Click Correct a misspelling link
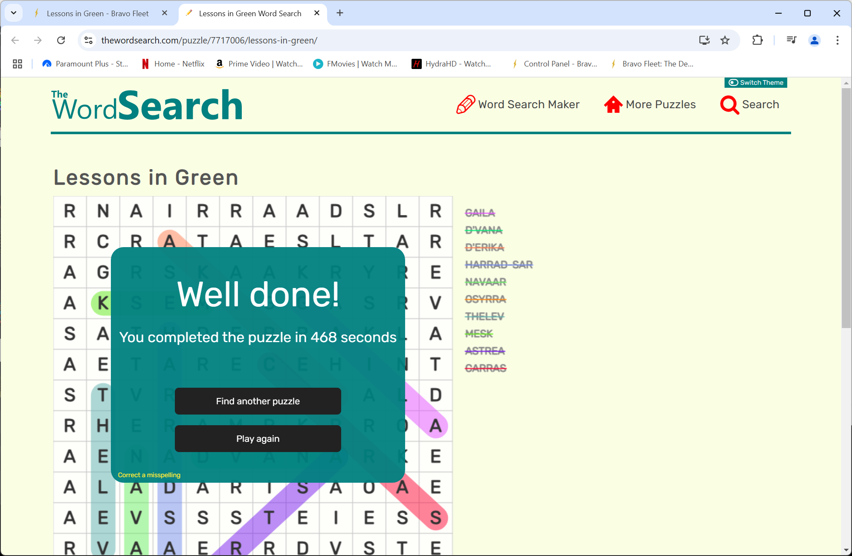This screenshot has height=556, width=852. coord(149,475)
